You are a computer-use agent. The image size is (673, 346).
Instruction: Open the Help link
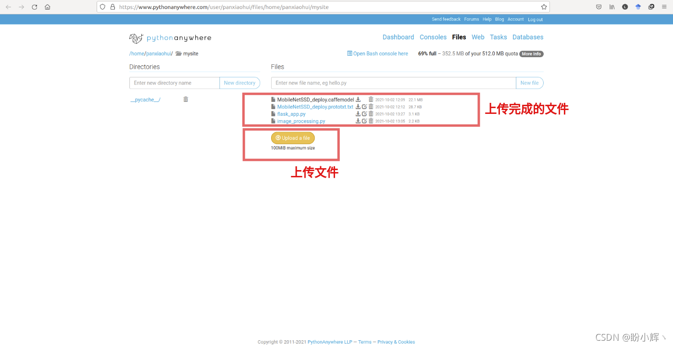coord(487,19)
